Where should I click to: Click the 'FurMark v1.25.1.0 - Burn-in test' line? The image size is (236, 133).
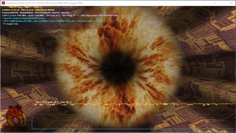pos(28,10)
